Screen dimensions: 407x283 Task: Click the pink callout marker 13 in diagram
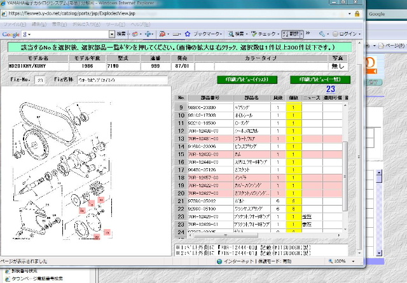[82, 211]
